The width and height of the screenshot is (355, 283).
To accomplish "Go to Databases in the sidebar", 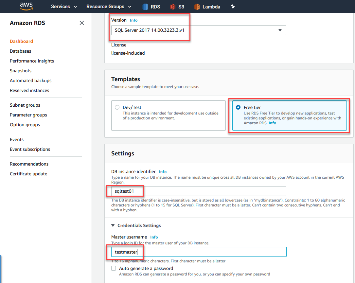I will click(x=21, y=51).
